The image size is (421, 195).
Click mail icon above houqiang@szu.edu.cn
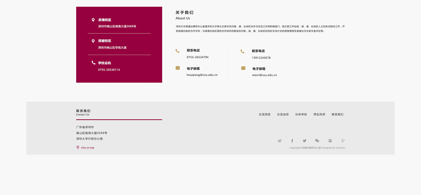(x=178, y=68)
